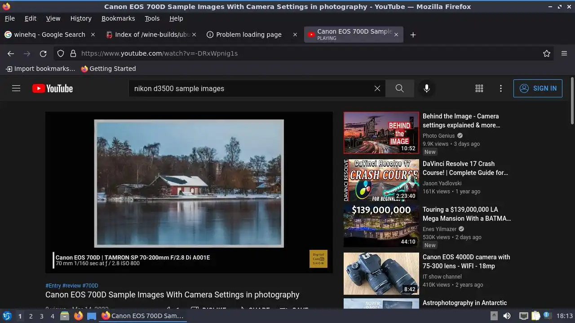
Task: Start voice search with the microphone
Action: 427,88
